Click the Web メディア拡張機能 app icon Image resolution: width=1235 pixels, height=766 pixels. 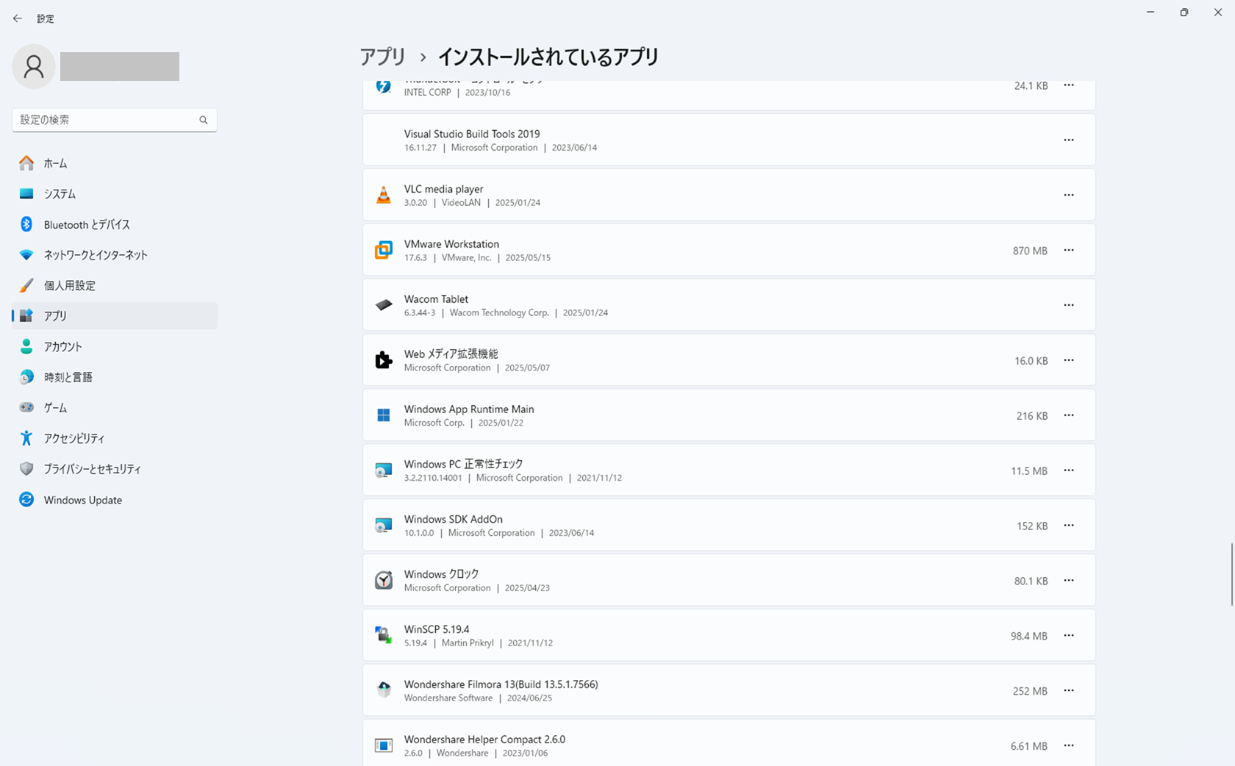384,360
